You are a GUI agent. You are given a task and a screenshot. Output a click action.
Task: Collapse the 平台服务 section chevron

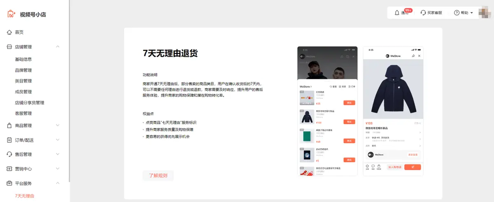58,183
